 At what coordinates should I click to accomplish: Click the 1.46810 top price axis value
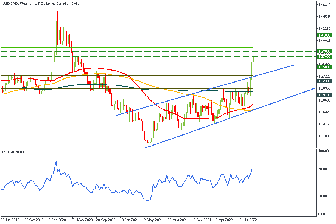[323, 5]
